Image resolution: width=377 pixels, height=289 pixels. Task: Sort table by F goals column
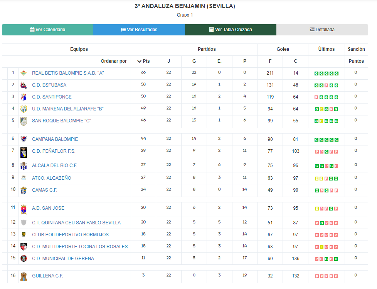coord(270,61)
